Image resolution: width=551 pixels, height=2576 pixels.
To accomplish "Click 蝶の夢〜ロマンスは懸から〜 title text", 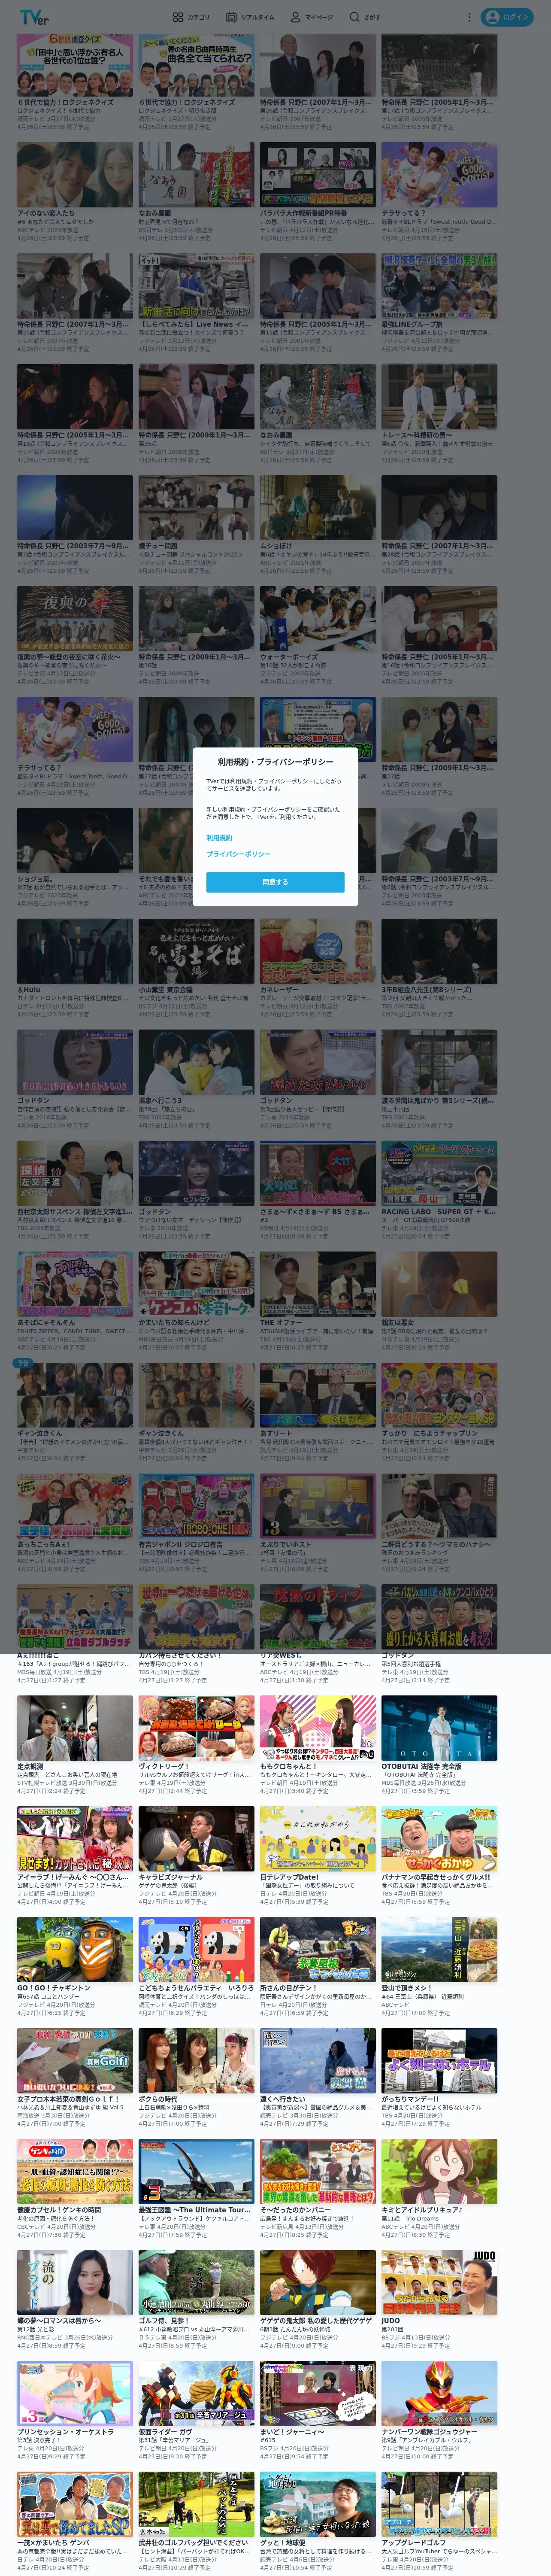I will point(59,2321).
